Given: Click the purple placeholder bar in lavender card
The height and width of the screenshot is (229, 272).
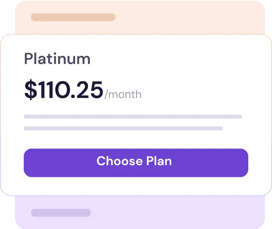Looking at the screenshot, I should click(61, 213).
